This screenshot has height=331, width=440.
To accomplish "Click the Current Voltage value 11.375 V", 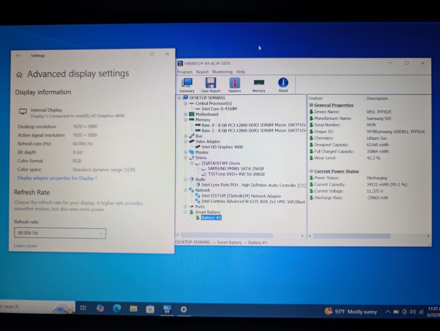I will tap(375, 191).
